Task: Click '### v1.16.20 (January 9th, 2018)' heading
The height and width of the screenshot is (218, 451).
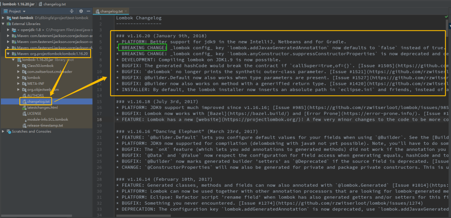Action: click(x=161, y=36)
